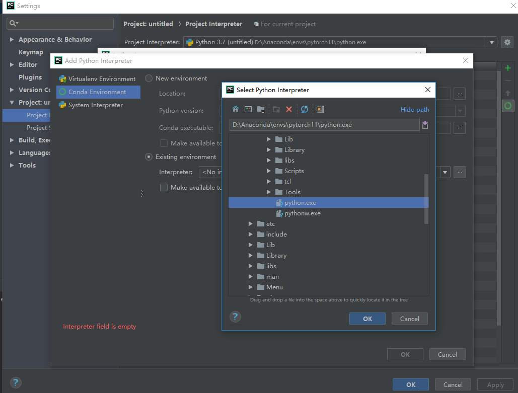Confirm OK in Select Python Interpreter dialog
The width and height of the screenshot is (518, 393).
tap(367, 319)
